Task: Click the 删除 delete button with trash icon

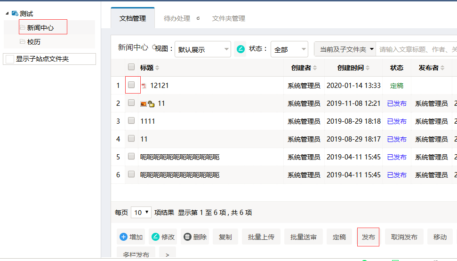Action: coord(195,237)
